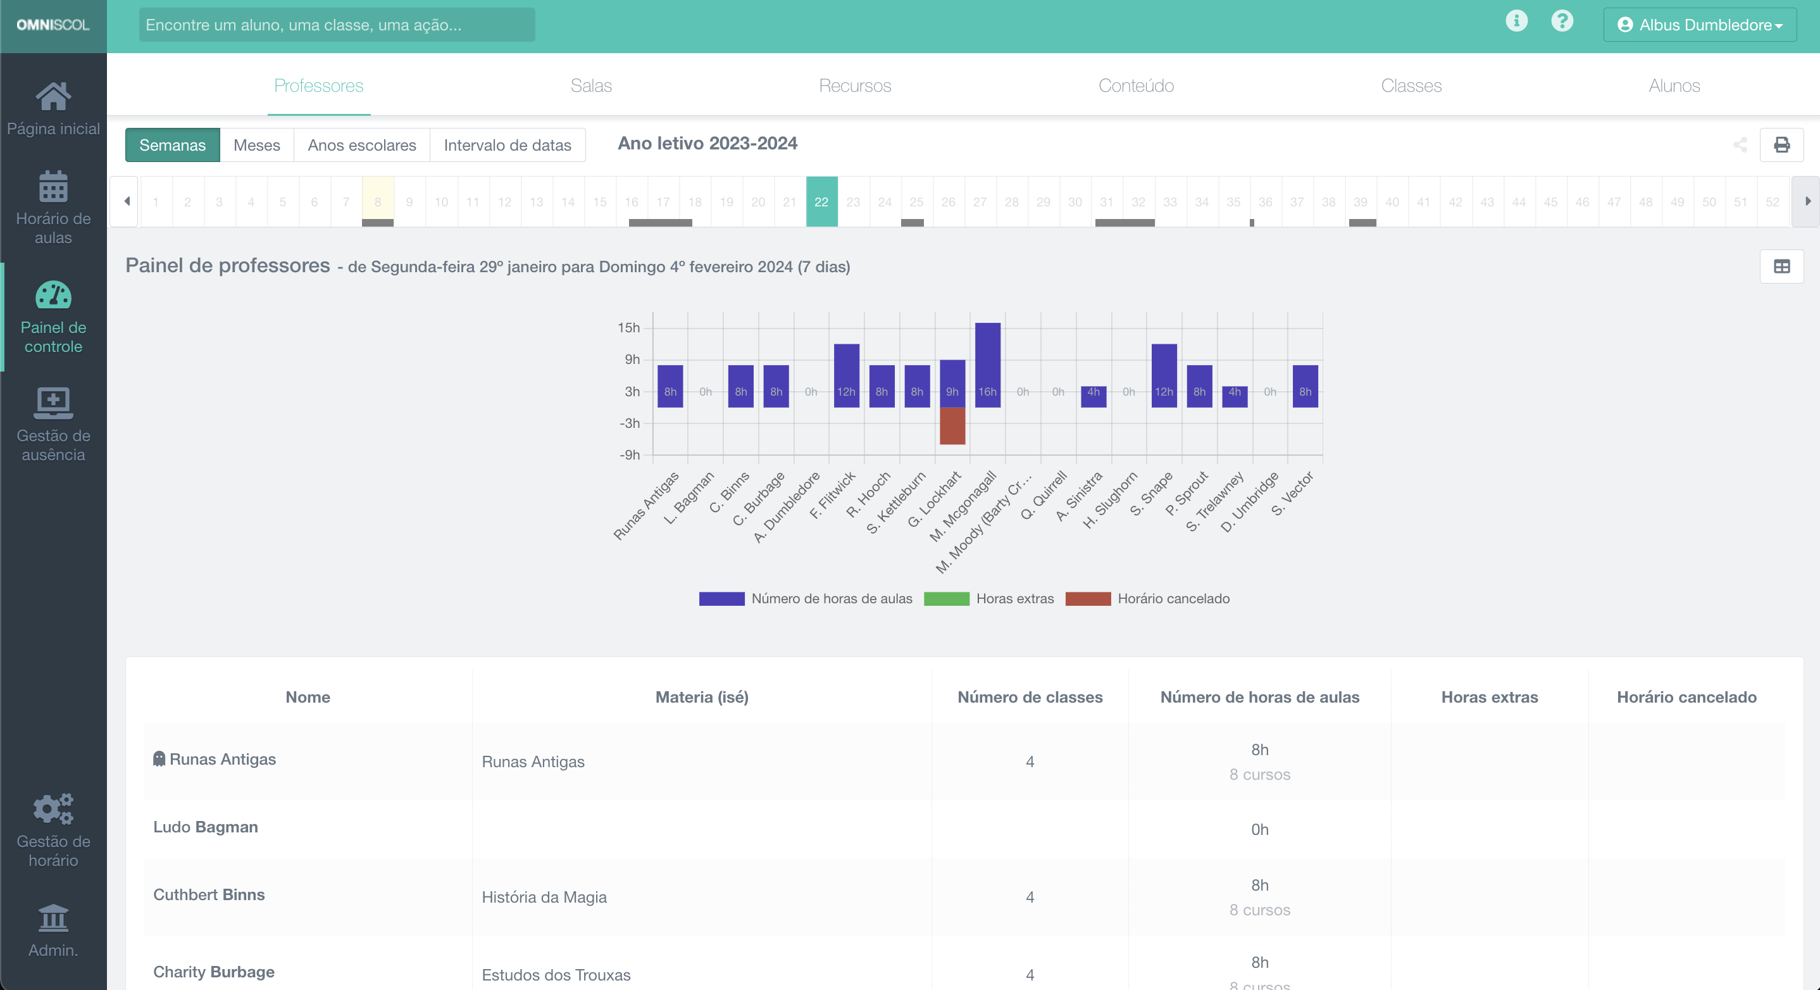Open Gestão de horário gears icon
This screenshot has height=990, width=1820.
coord(53,809)
